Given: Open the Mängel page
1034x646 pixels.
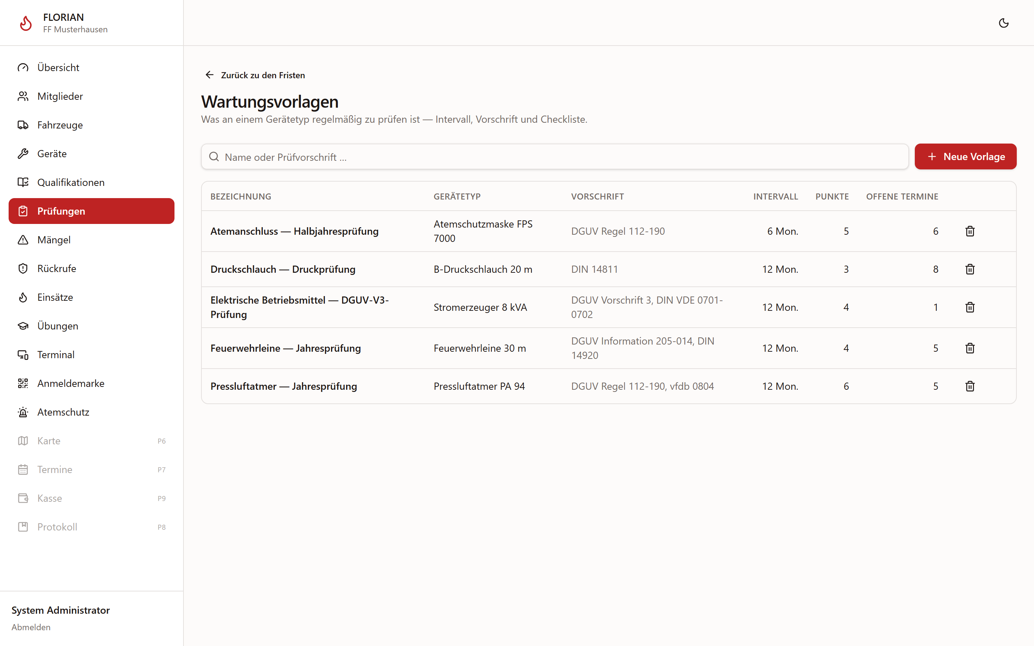Looking at the screenshot, I should point(92,240).
